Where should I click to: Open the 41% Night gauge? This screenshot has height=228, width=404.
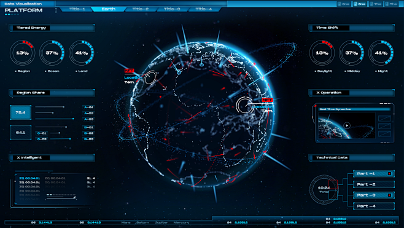pyautogui.click(x=381, y=53)
